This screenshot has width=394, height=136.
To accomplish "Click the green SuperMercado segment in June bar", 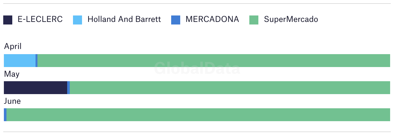I will point(198,115).
